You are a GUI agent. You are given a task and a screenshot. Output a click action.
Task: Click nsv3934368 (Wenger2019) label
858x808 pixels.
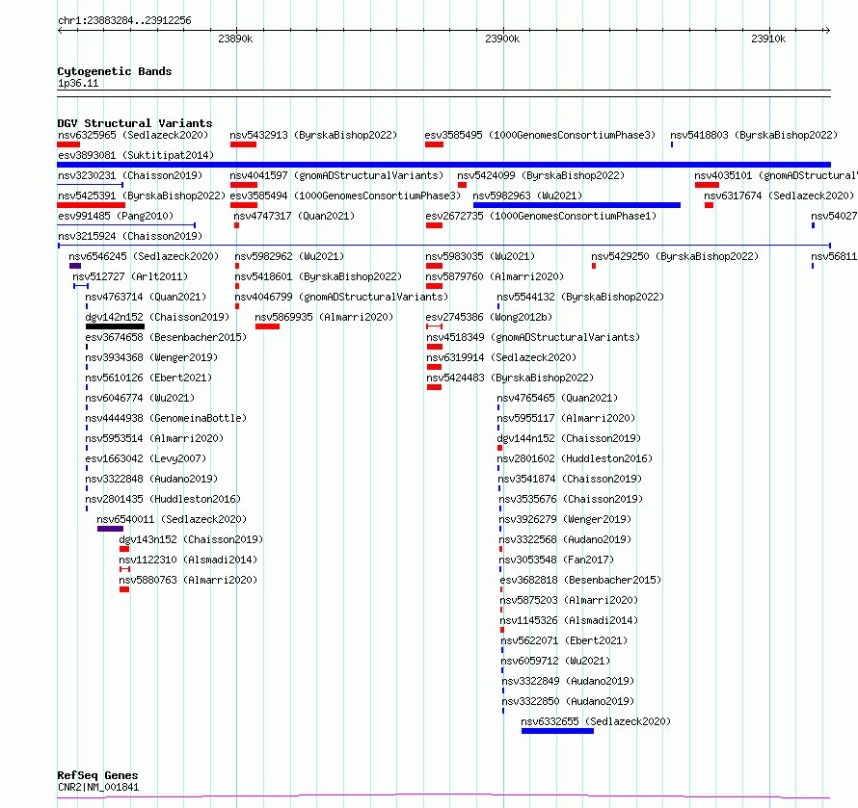(151, 357)
